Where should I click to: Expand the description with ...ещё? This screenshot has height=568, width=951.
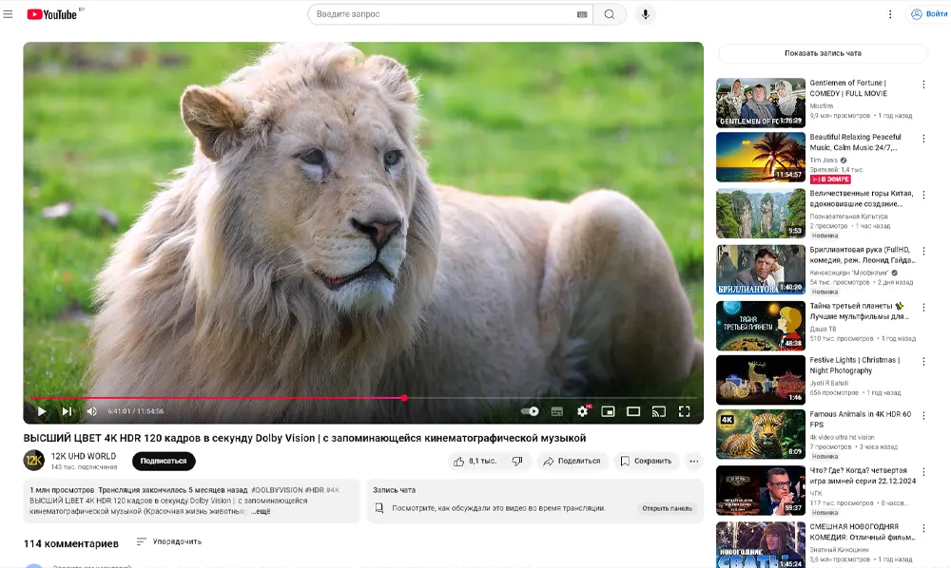tap(261, 511)
